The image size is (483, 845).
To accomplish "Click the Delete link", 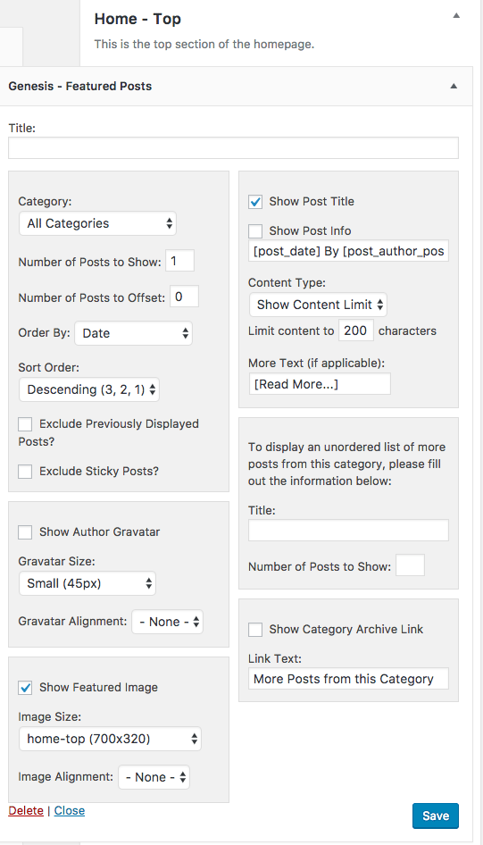I will click(x=26, y=810).
